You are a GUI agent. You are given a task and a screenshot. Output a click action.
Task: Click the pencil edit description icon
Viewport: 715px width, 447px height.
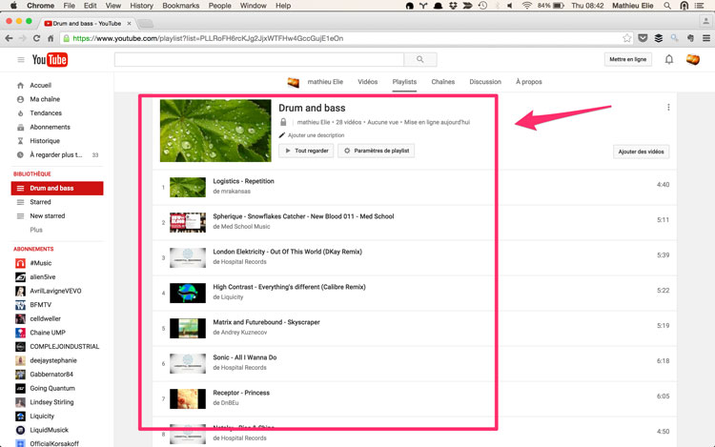[282, 135]
